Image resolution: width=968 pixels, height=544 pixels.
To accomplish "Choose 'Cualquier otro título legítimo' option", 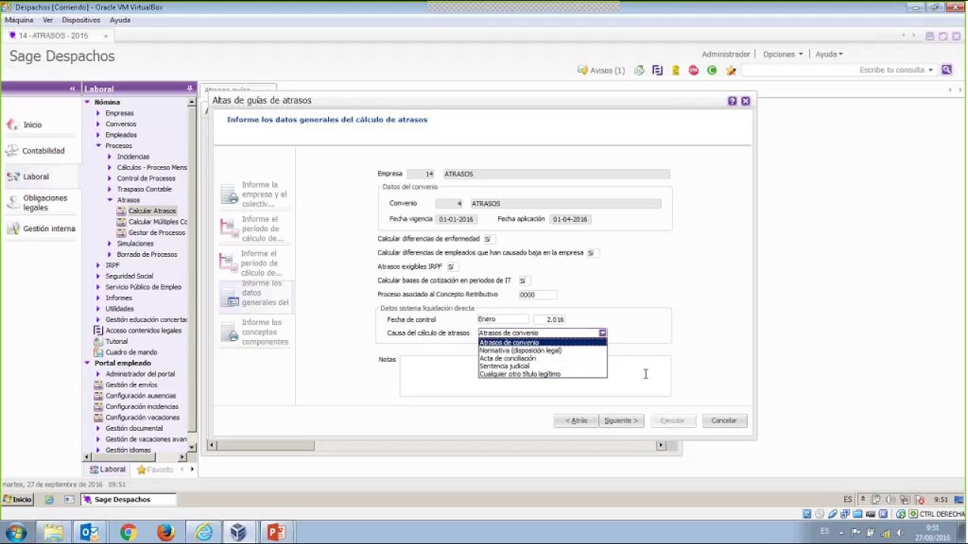I will click(542, 374).
